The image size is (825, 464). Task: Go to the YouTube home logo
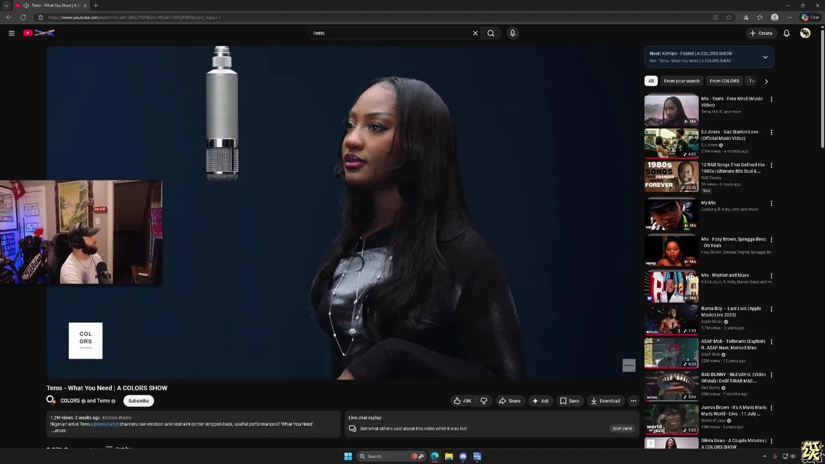(x=39, y=33)
